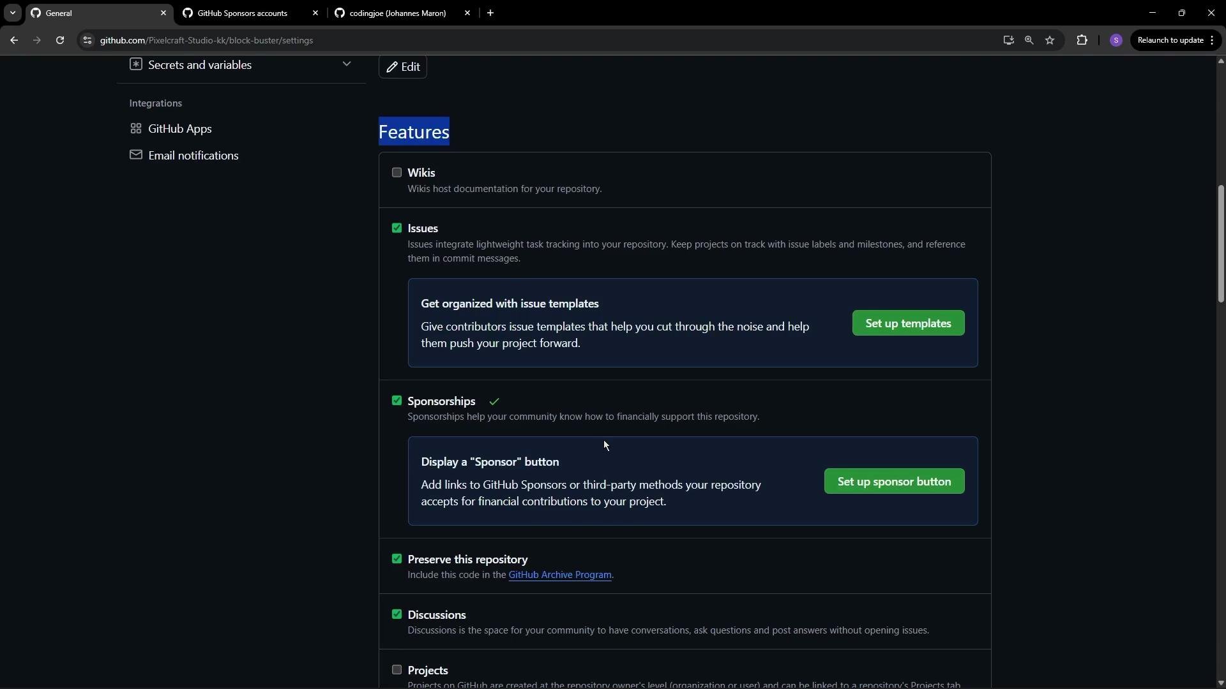Click the browser forward arrow
The image size is (1226, 689).
[37, 40]
